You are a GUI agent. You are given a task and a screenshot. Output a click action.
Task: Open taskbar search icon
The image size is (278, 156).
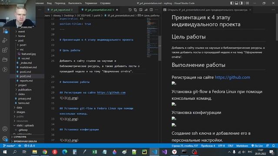[15, 152]
